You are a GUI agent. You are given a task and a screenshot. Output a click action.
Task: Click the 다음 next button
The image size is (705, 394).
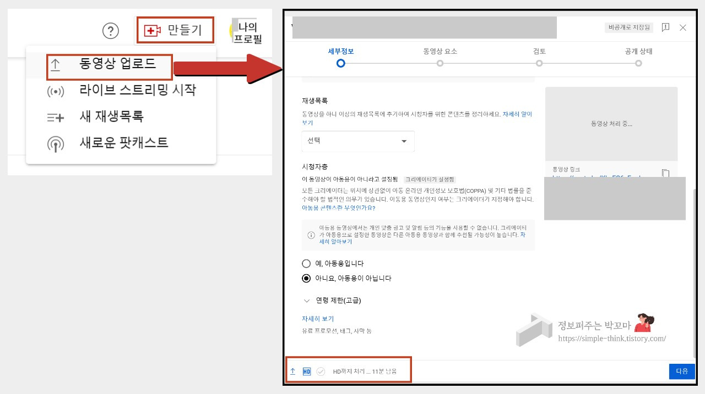point(682,371)
